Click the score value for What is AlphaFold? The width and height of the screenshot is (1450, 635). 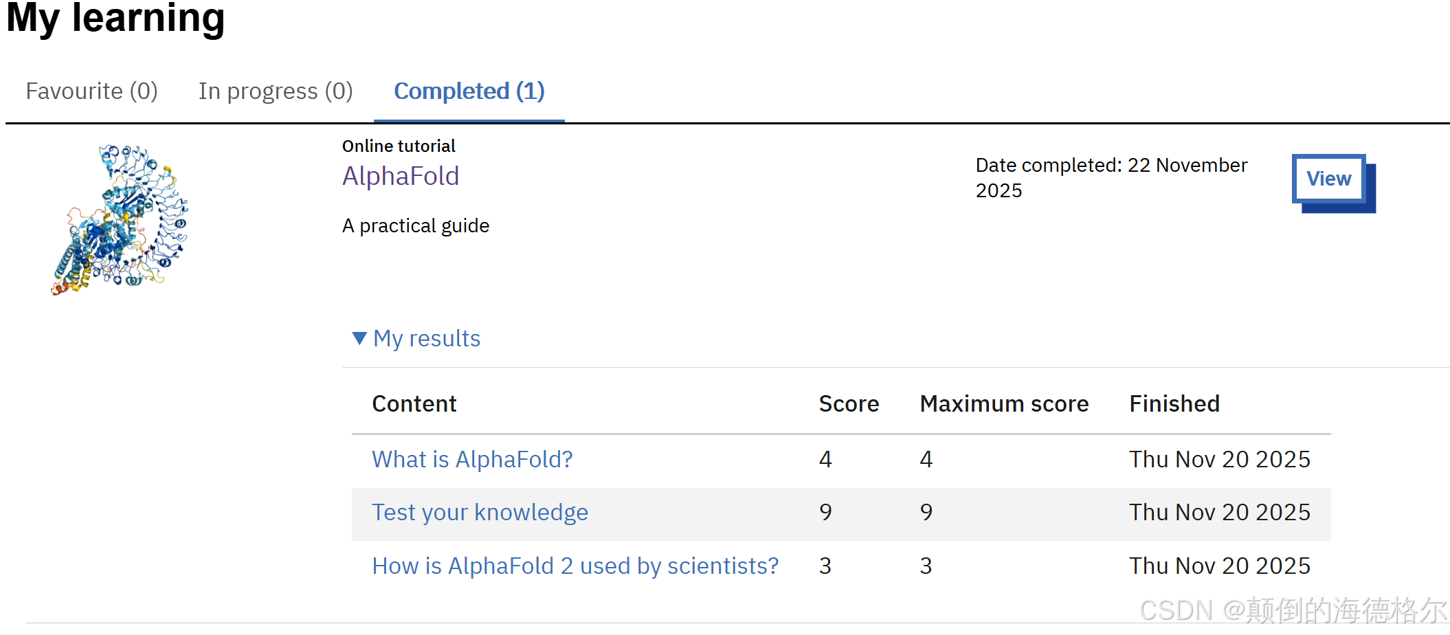[825, 459]
